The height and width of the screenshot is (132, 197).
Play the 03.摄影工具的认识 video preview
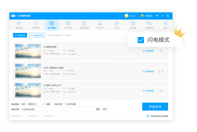tap(18, 94)
